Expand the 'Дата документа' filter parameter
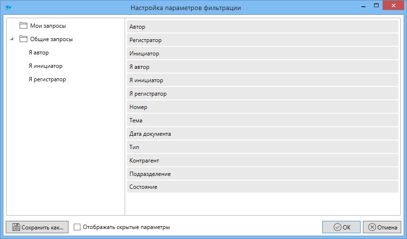Viewport: 407px width, 239px height. pos(262,134)
